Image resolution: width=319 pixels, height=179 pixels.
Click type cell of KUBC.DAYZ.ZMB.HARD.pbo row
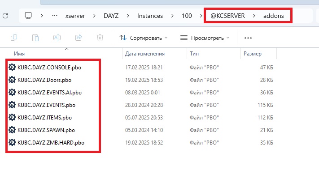[x=204, y=143]
